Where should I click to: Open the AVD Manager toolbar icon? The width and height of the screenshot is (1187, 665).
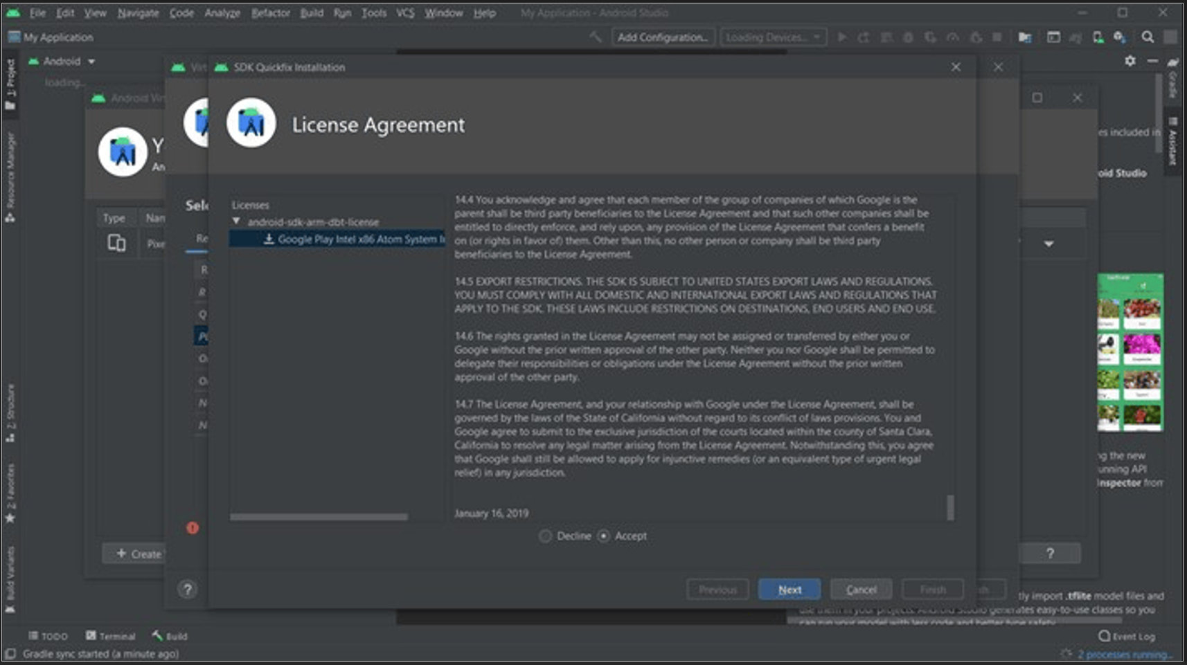(x=1098, y=37)
